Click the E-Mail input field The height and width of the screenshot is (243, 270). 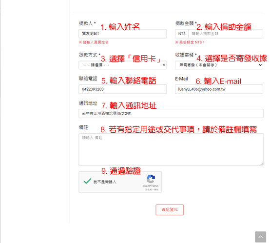point(219,89)
